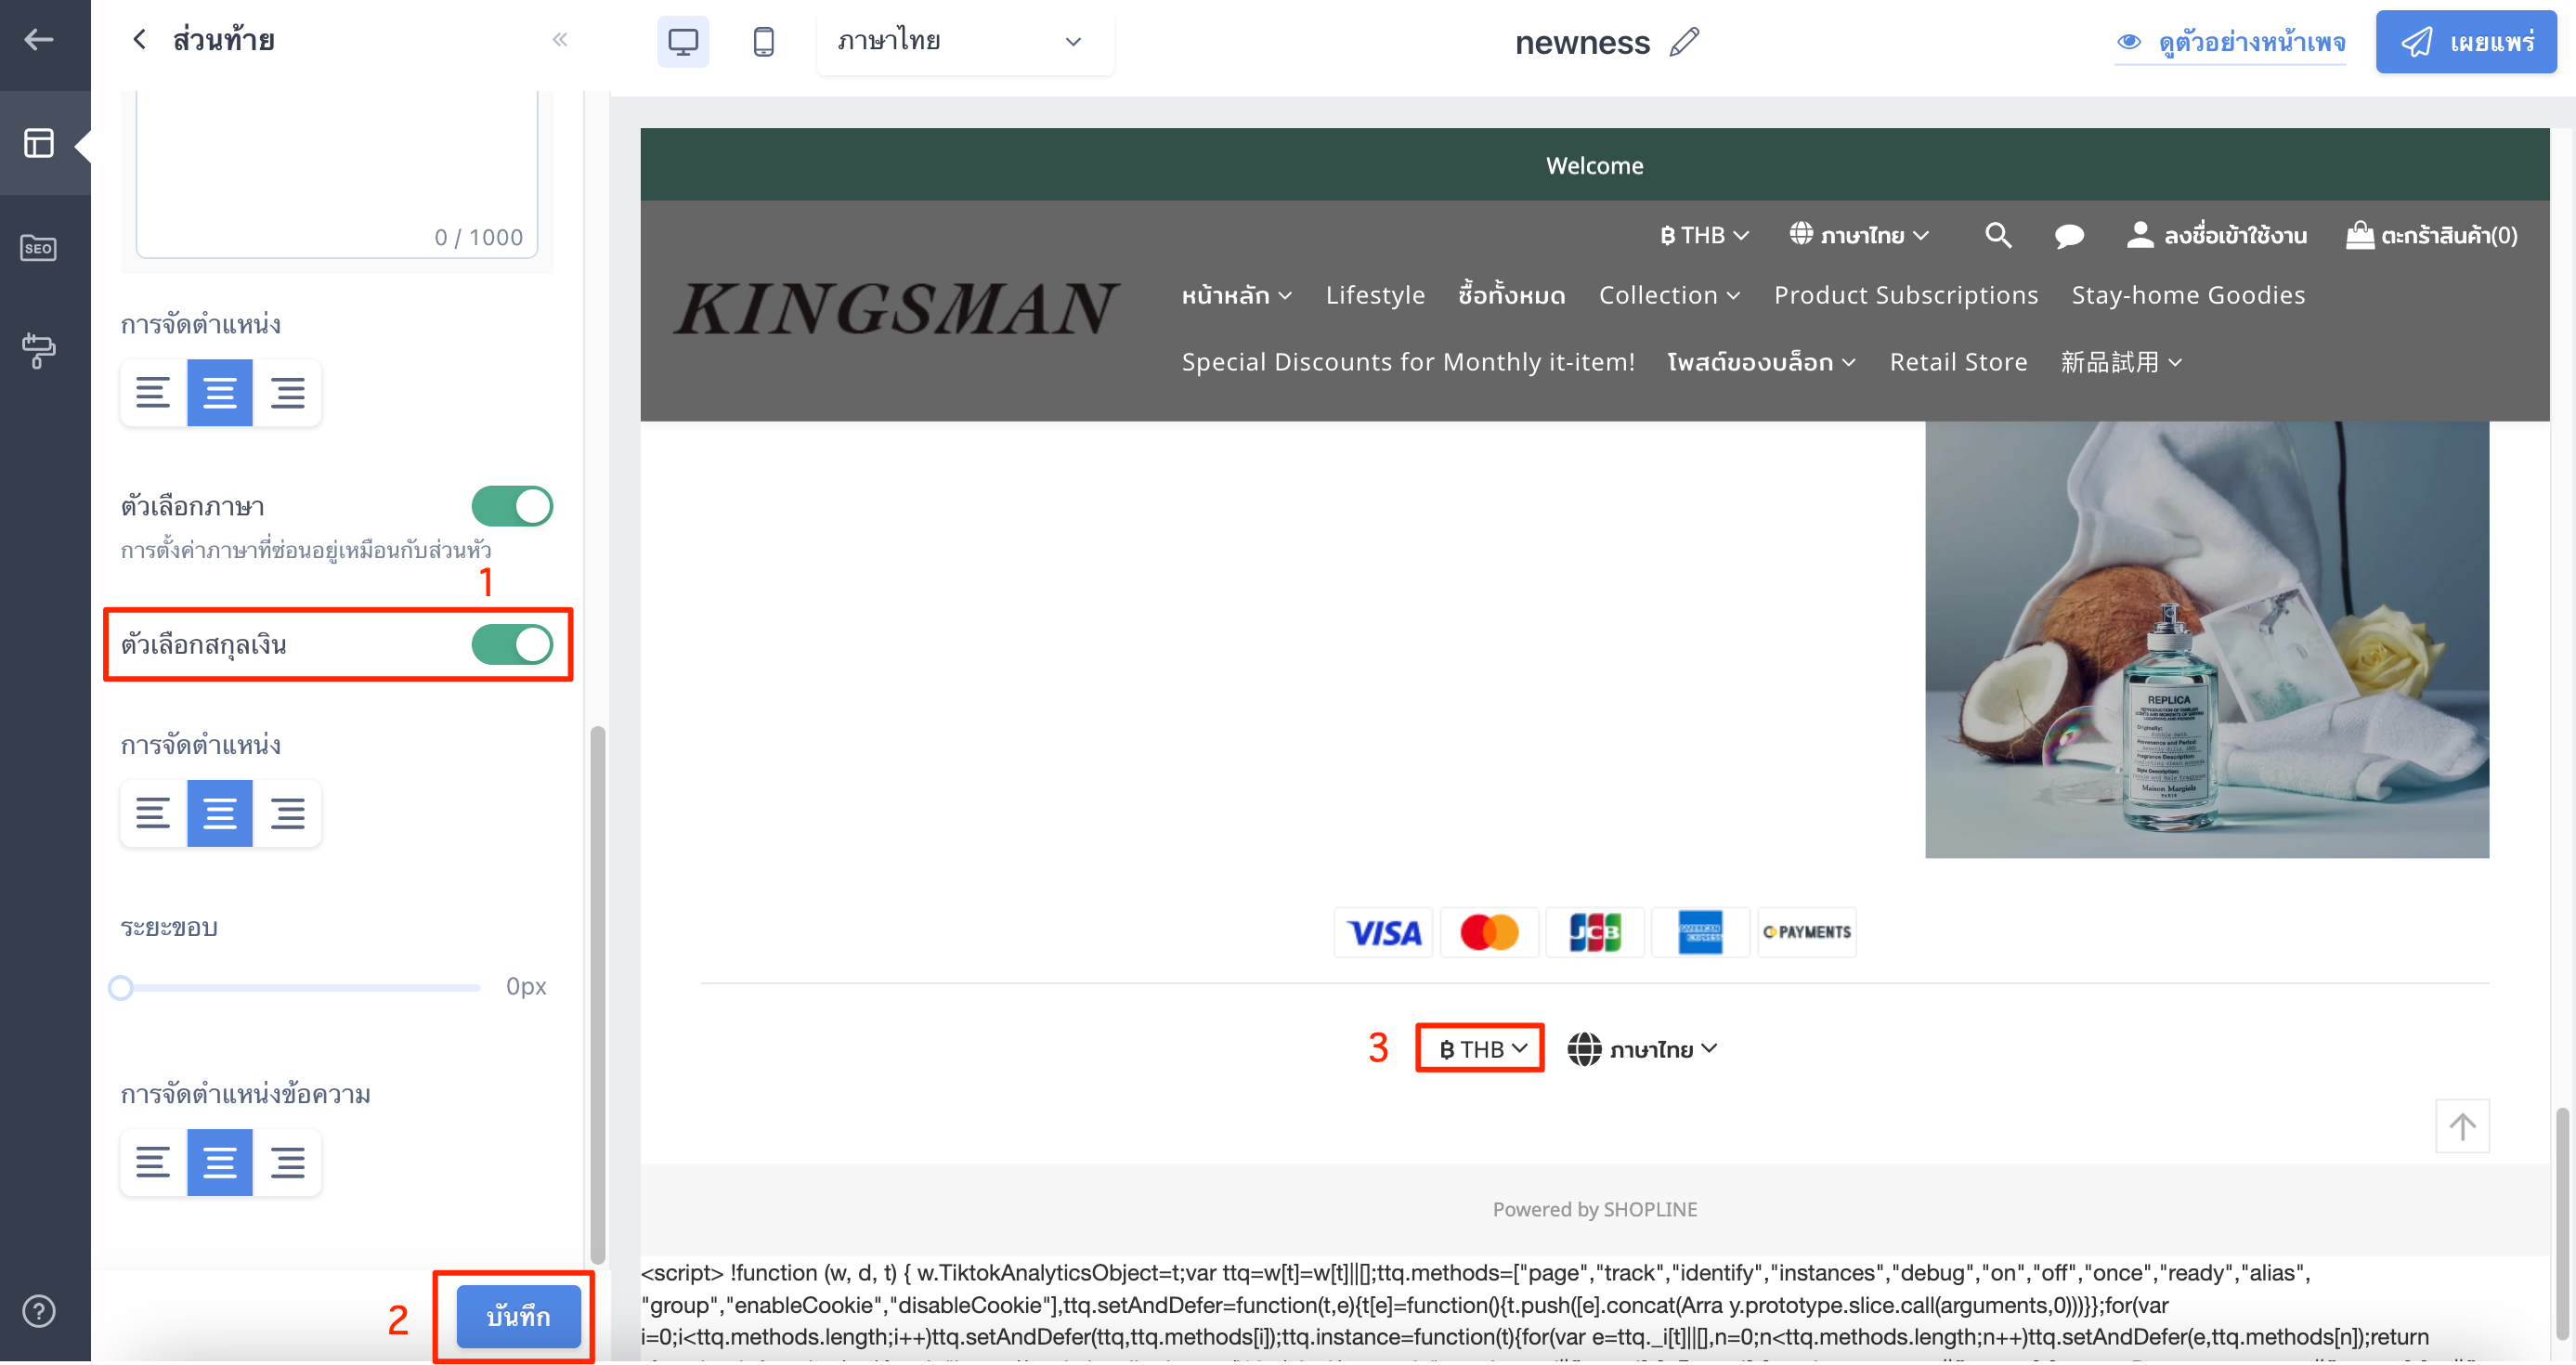
Task: Click the American Express payment logo
Action: 1700,933
